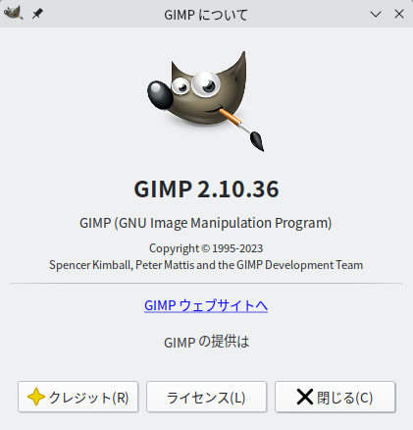Click the GIMP の提供は text
Image resolution: width=413 pixels, height=430 pixels.
206,343
